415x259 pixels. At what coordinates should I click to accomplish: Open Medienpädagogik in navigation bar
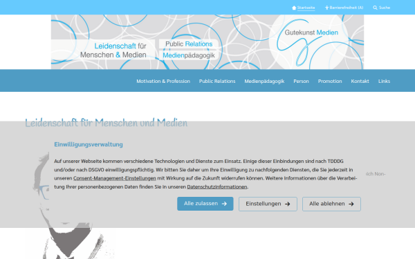pyautogui.click(x=264, y=81)
